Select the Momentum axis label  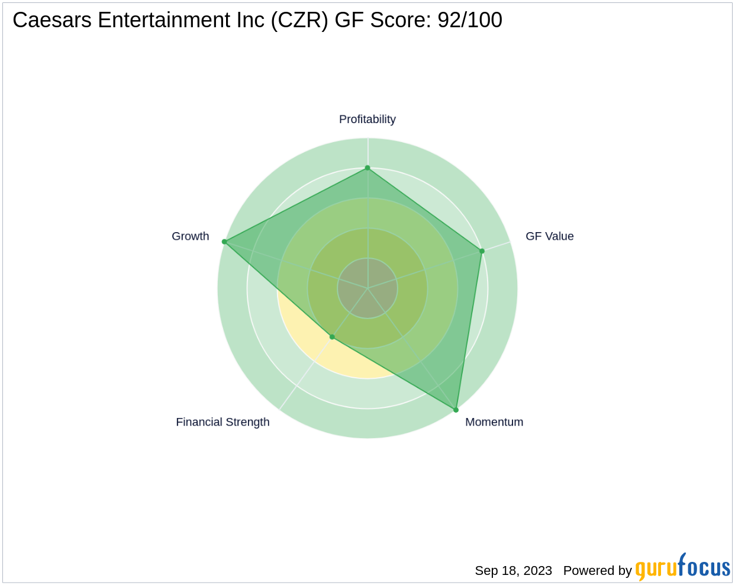tap(494, 422)
